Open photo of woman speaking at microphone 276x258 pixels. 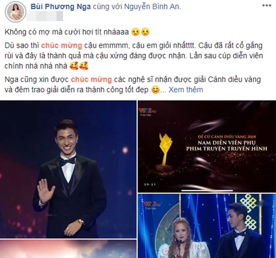tap(207, 226)
